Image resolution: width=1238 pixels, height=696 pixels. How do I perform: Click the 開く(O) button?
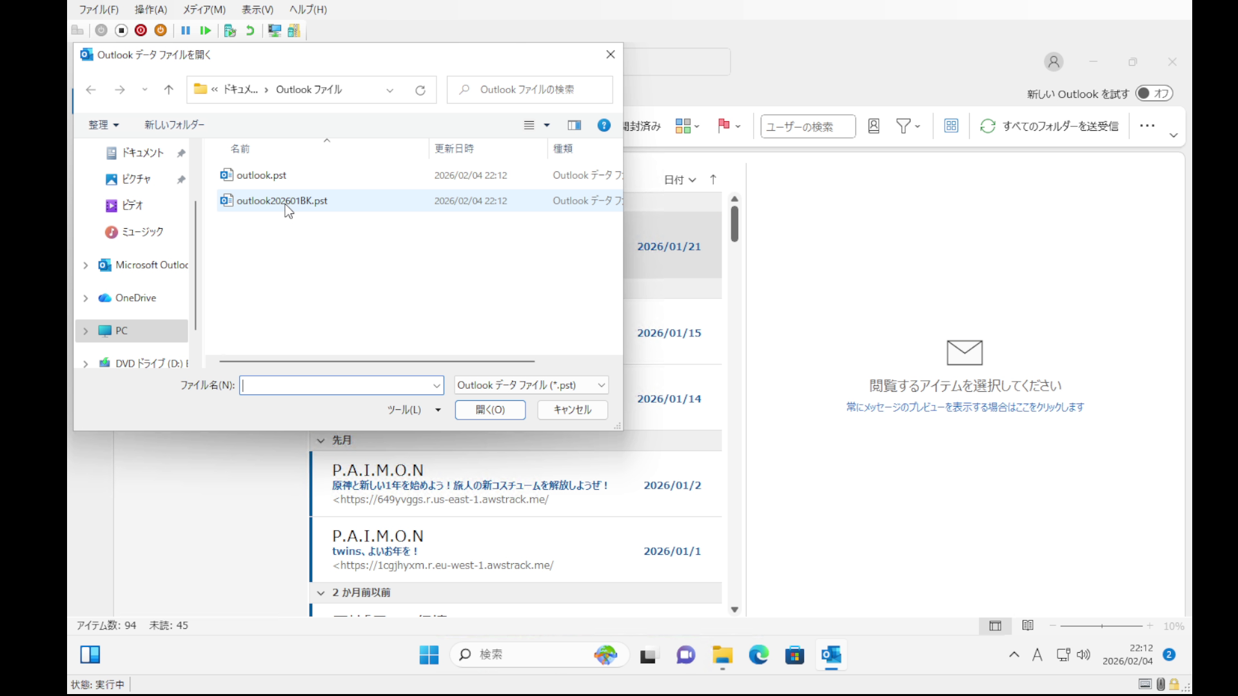pos(490,410)
